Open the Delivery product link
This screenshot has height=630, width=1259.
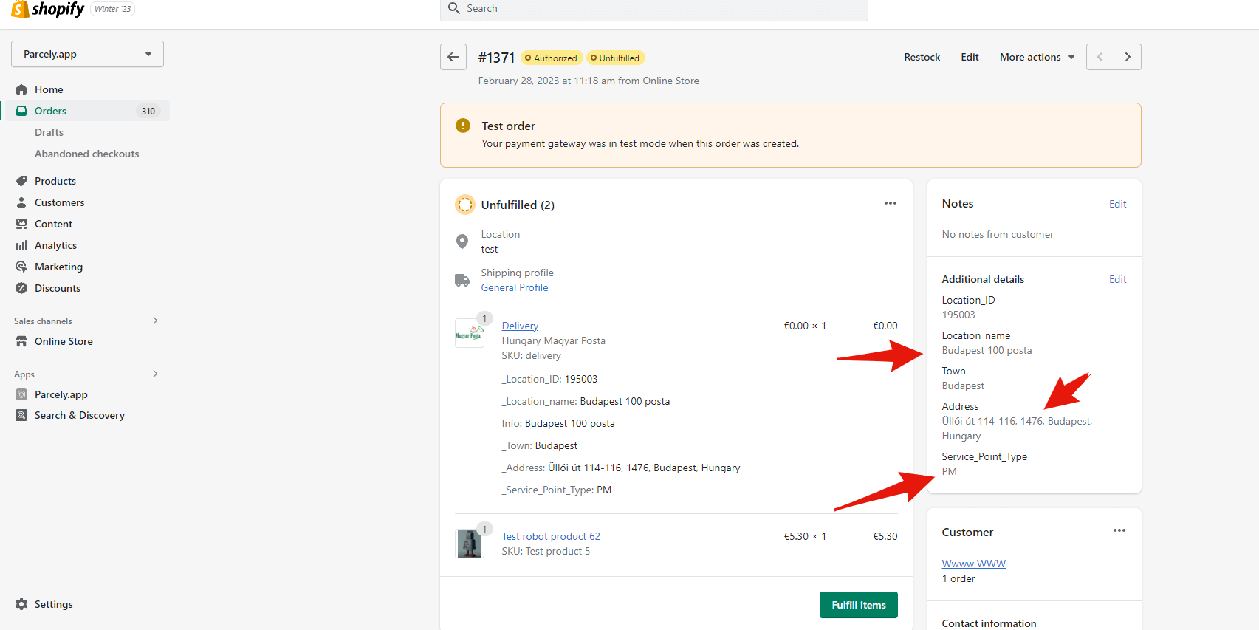click(520, 326)
